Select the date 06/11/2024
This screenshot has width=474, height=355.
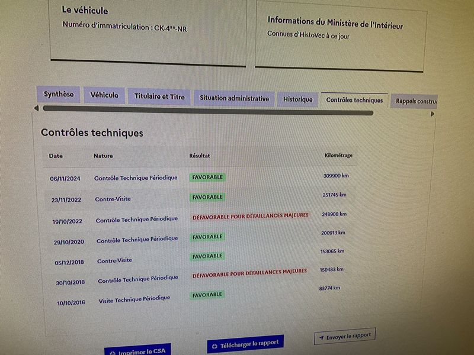point(65,179)
